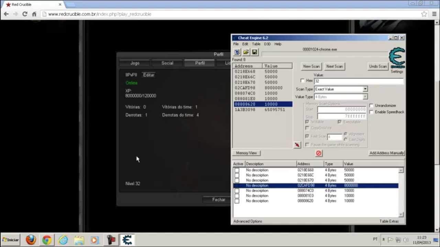Image resolution: width=440 pixels, height=247 pixels.
Task: Click the Undo Scan button
Action: pos(378,66)
